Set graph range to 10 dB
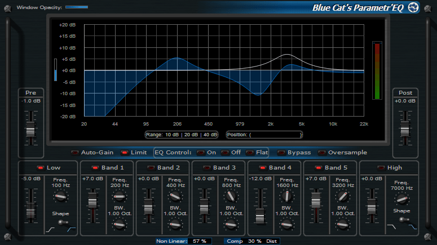 coord(172,135)
